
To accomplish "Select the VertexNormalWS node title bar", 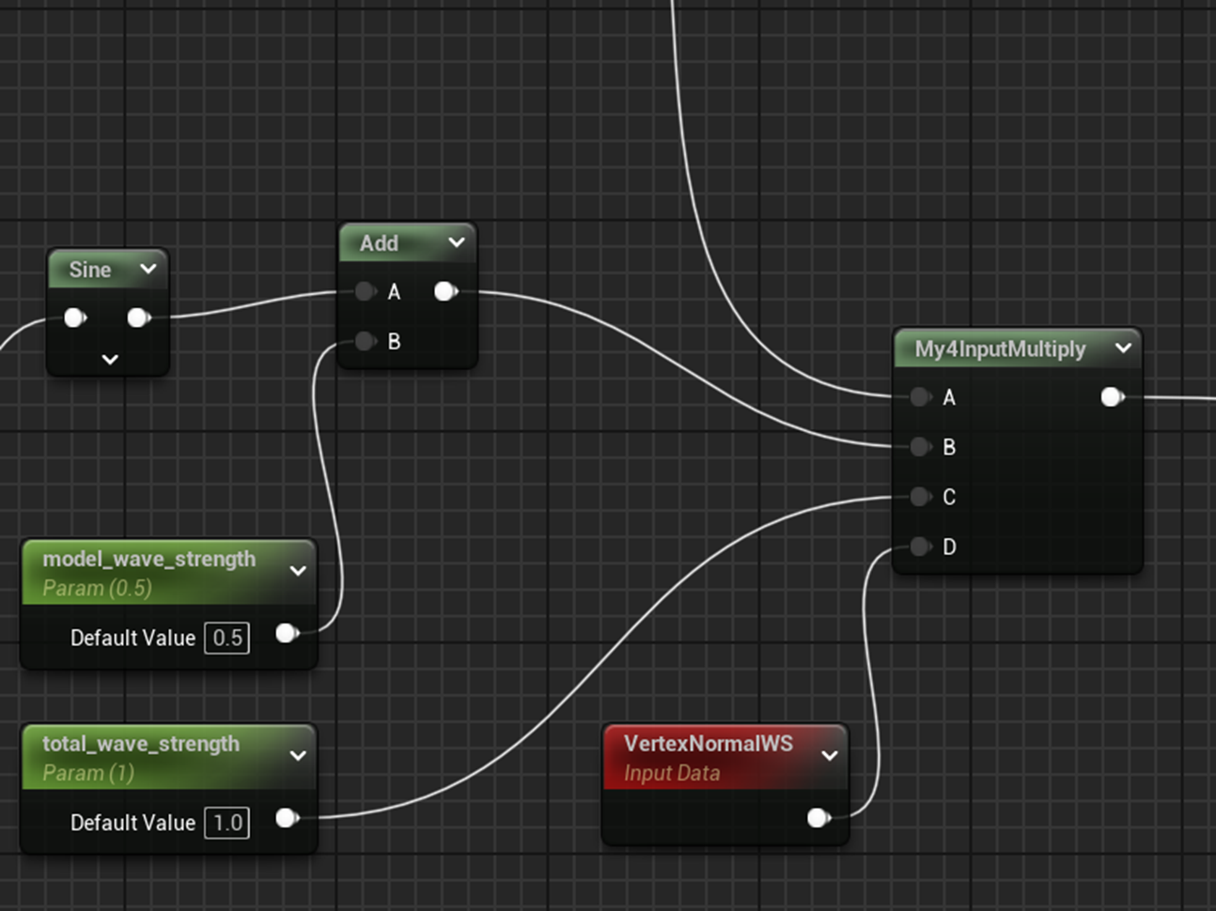I will click(x=709, y=745).
